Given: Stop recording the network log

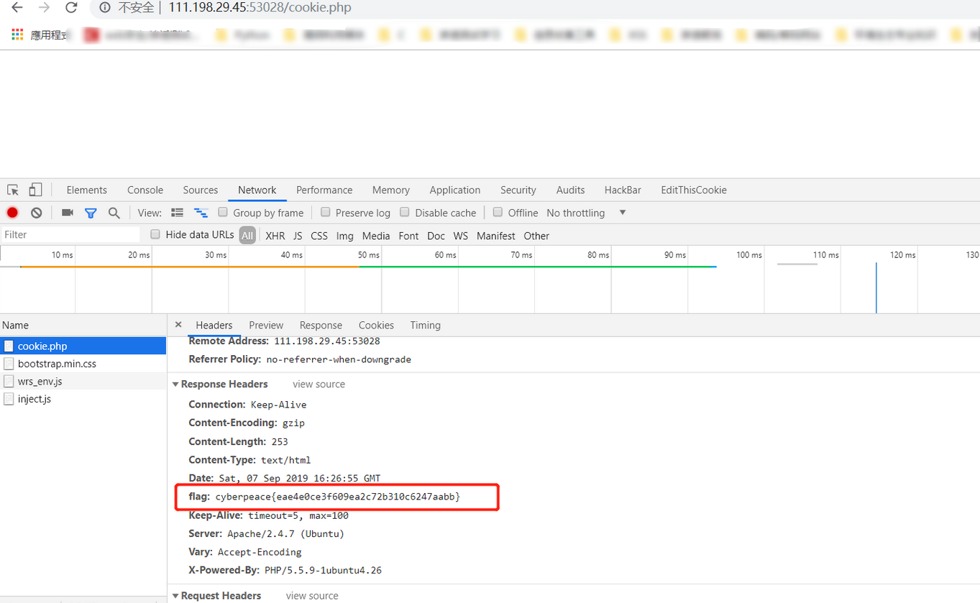Looking at the screenshot, I should (12, 213).
